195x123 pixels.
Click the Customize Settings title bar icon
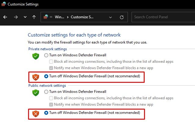[4, 4]
